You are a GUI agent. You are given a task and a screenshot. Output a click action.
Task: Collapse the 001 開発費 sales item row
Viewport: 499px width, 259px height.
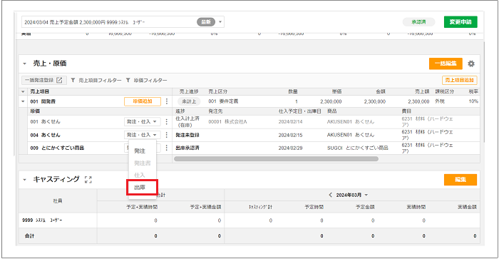[x=23, y=101]
